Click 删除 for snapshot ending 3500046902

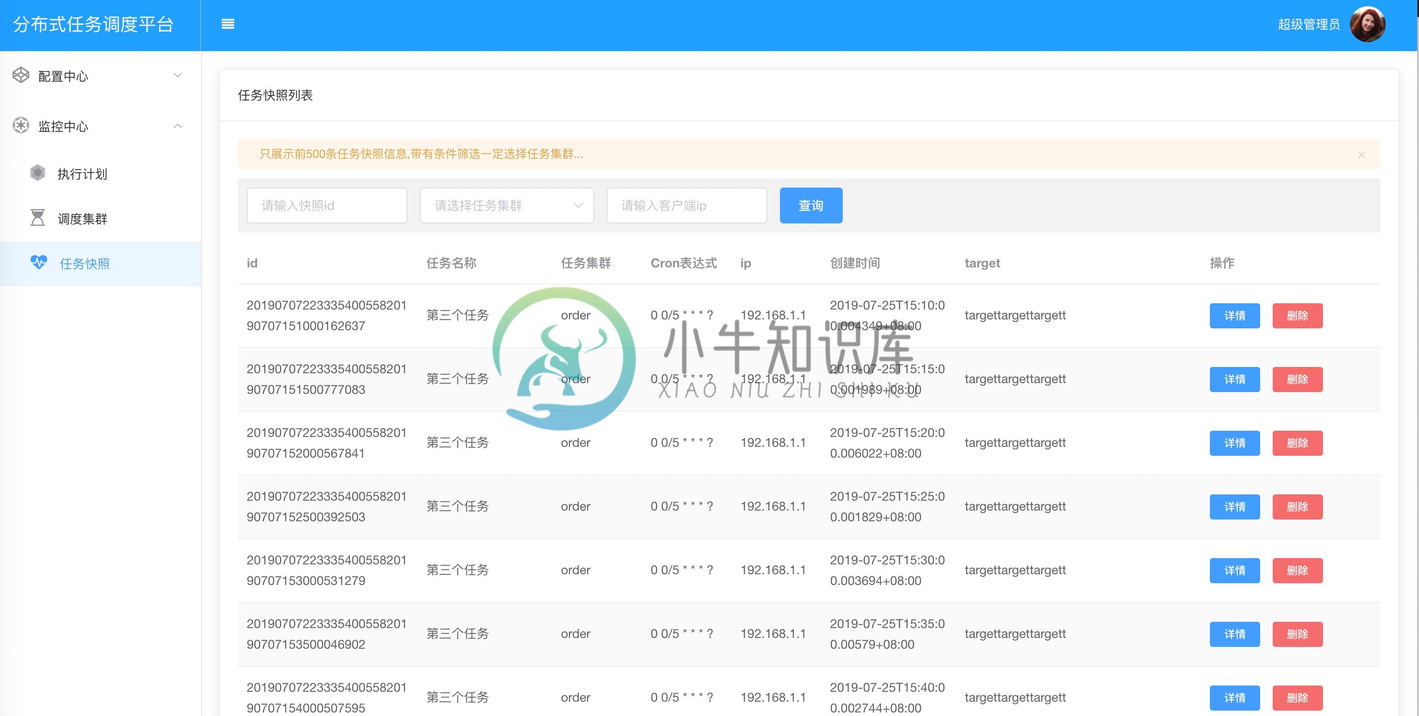1297,634
